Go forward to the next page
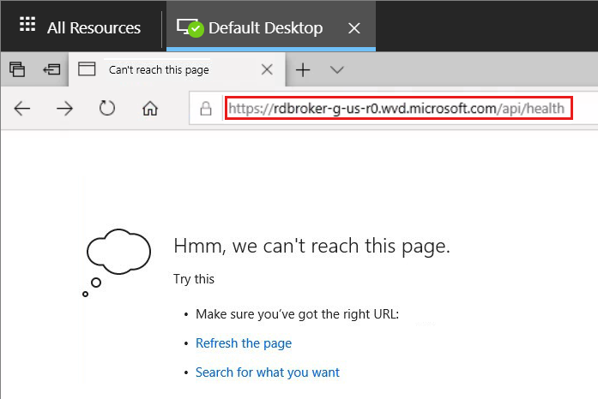The width and height of the screenshot is (598, 399). (64, 109)
